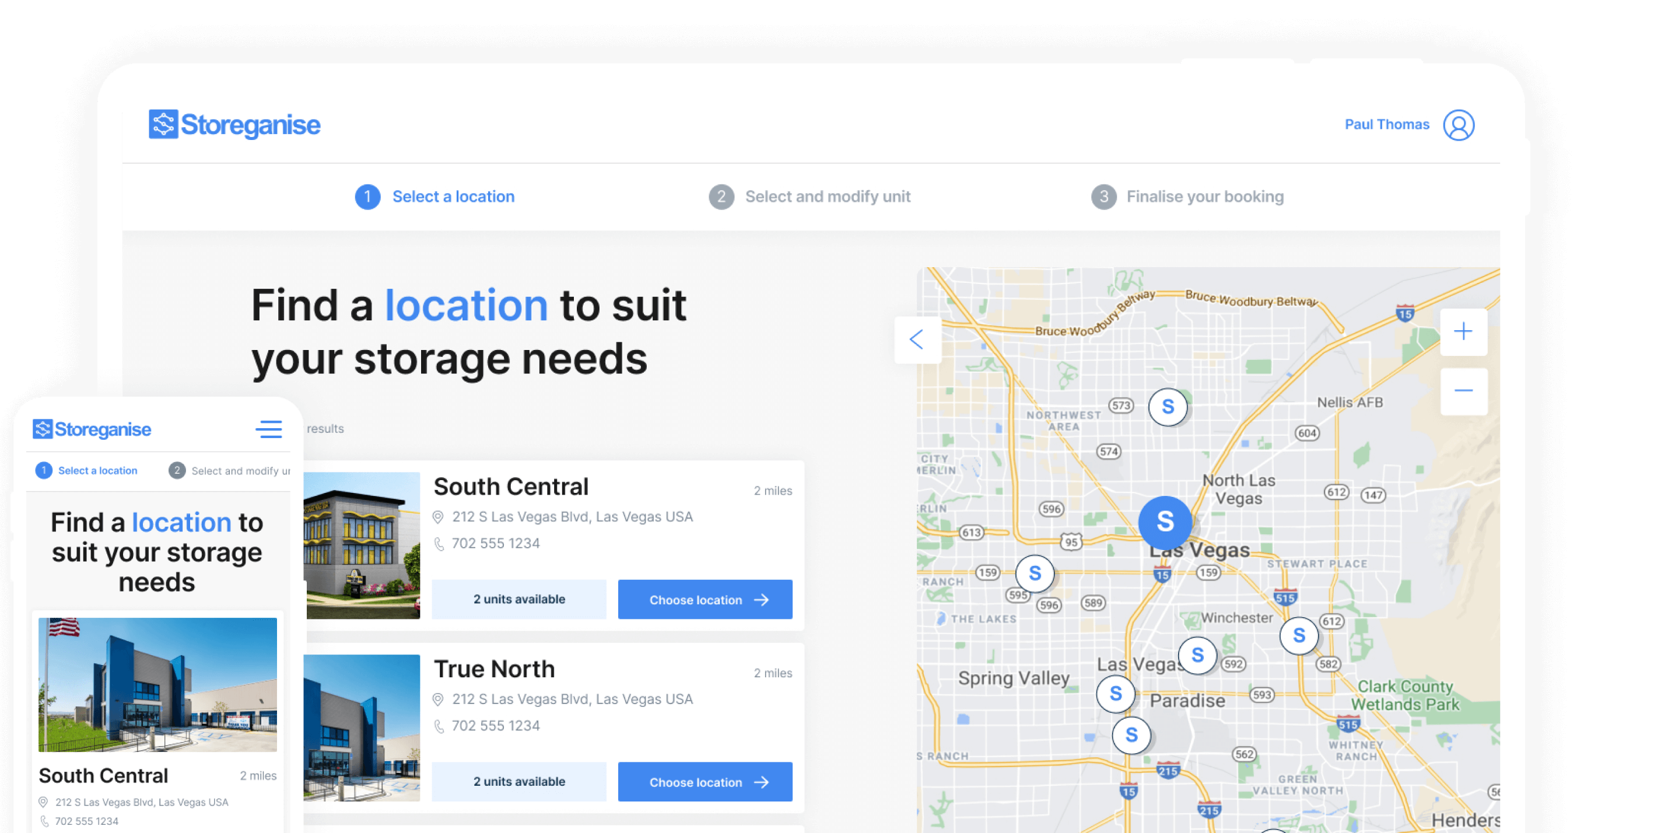Choose the South Central location
Image resolution: width=1661 pixels, height=833 pixels.
(705, 600)
